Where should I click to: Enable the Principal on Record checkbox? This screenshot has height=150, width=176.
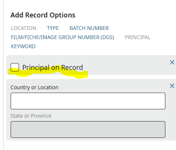[15, 67]
